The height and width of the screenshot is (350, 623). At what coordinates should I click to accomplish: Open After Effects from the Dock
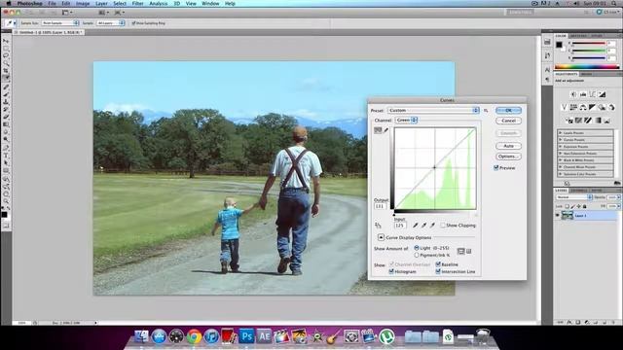(264, 336)
